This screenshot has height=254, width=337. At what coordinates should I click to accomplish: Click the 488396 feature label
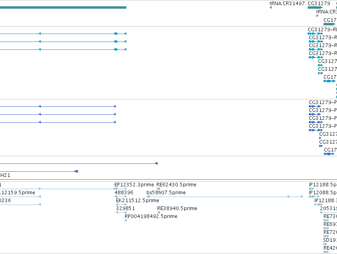coord(124,193)
